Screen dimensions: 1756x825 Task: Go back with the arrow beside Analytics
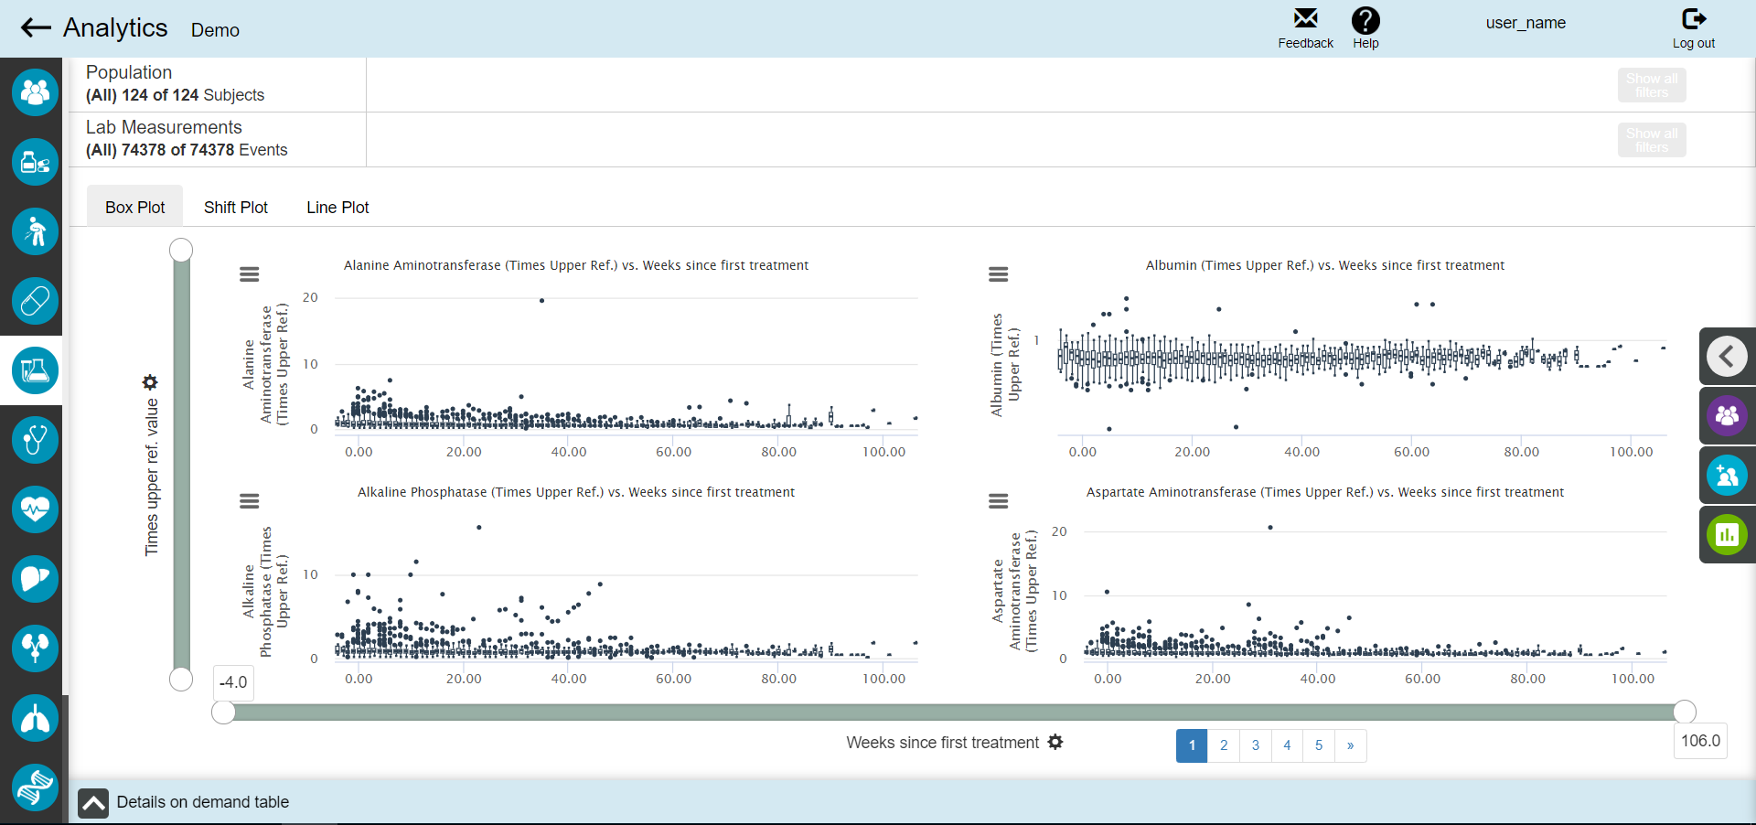click(x=36, y=27)
